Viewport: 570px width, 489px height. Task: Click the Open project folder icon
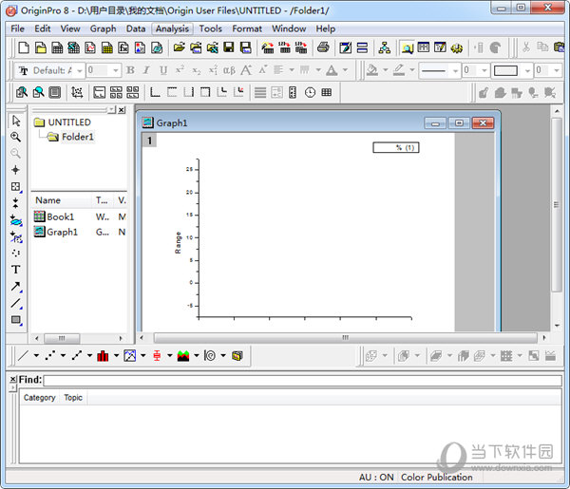pyautogui.click(x=179, y=47)
